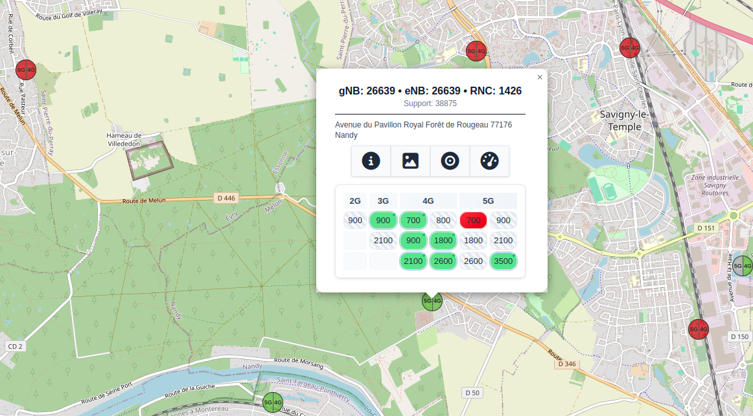The image size is (753, 416).
Task: Click the grey-green marker on Avenue de la Haie
Action: pos(743,265)
